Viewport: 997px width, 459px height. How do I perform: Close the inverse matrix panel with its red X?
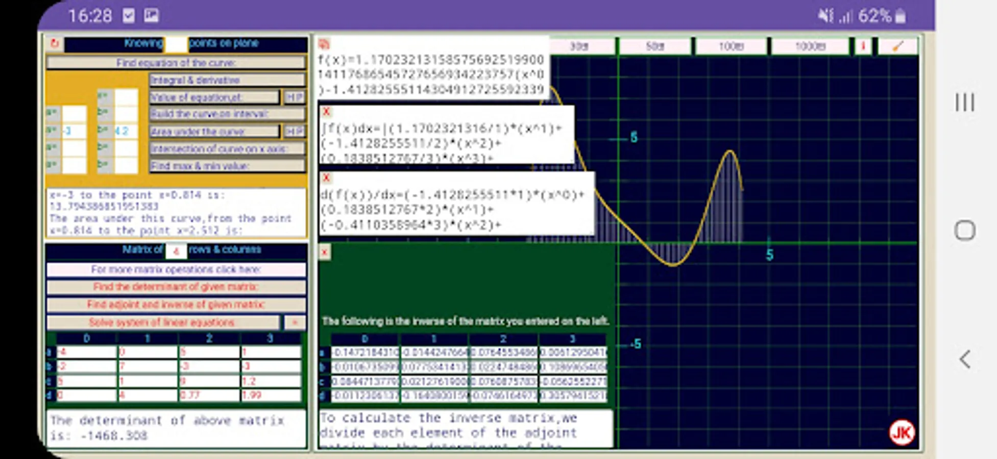(325, 252)
